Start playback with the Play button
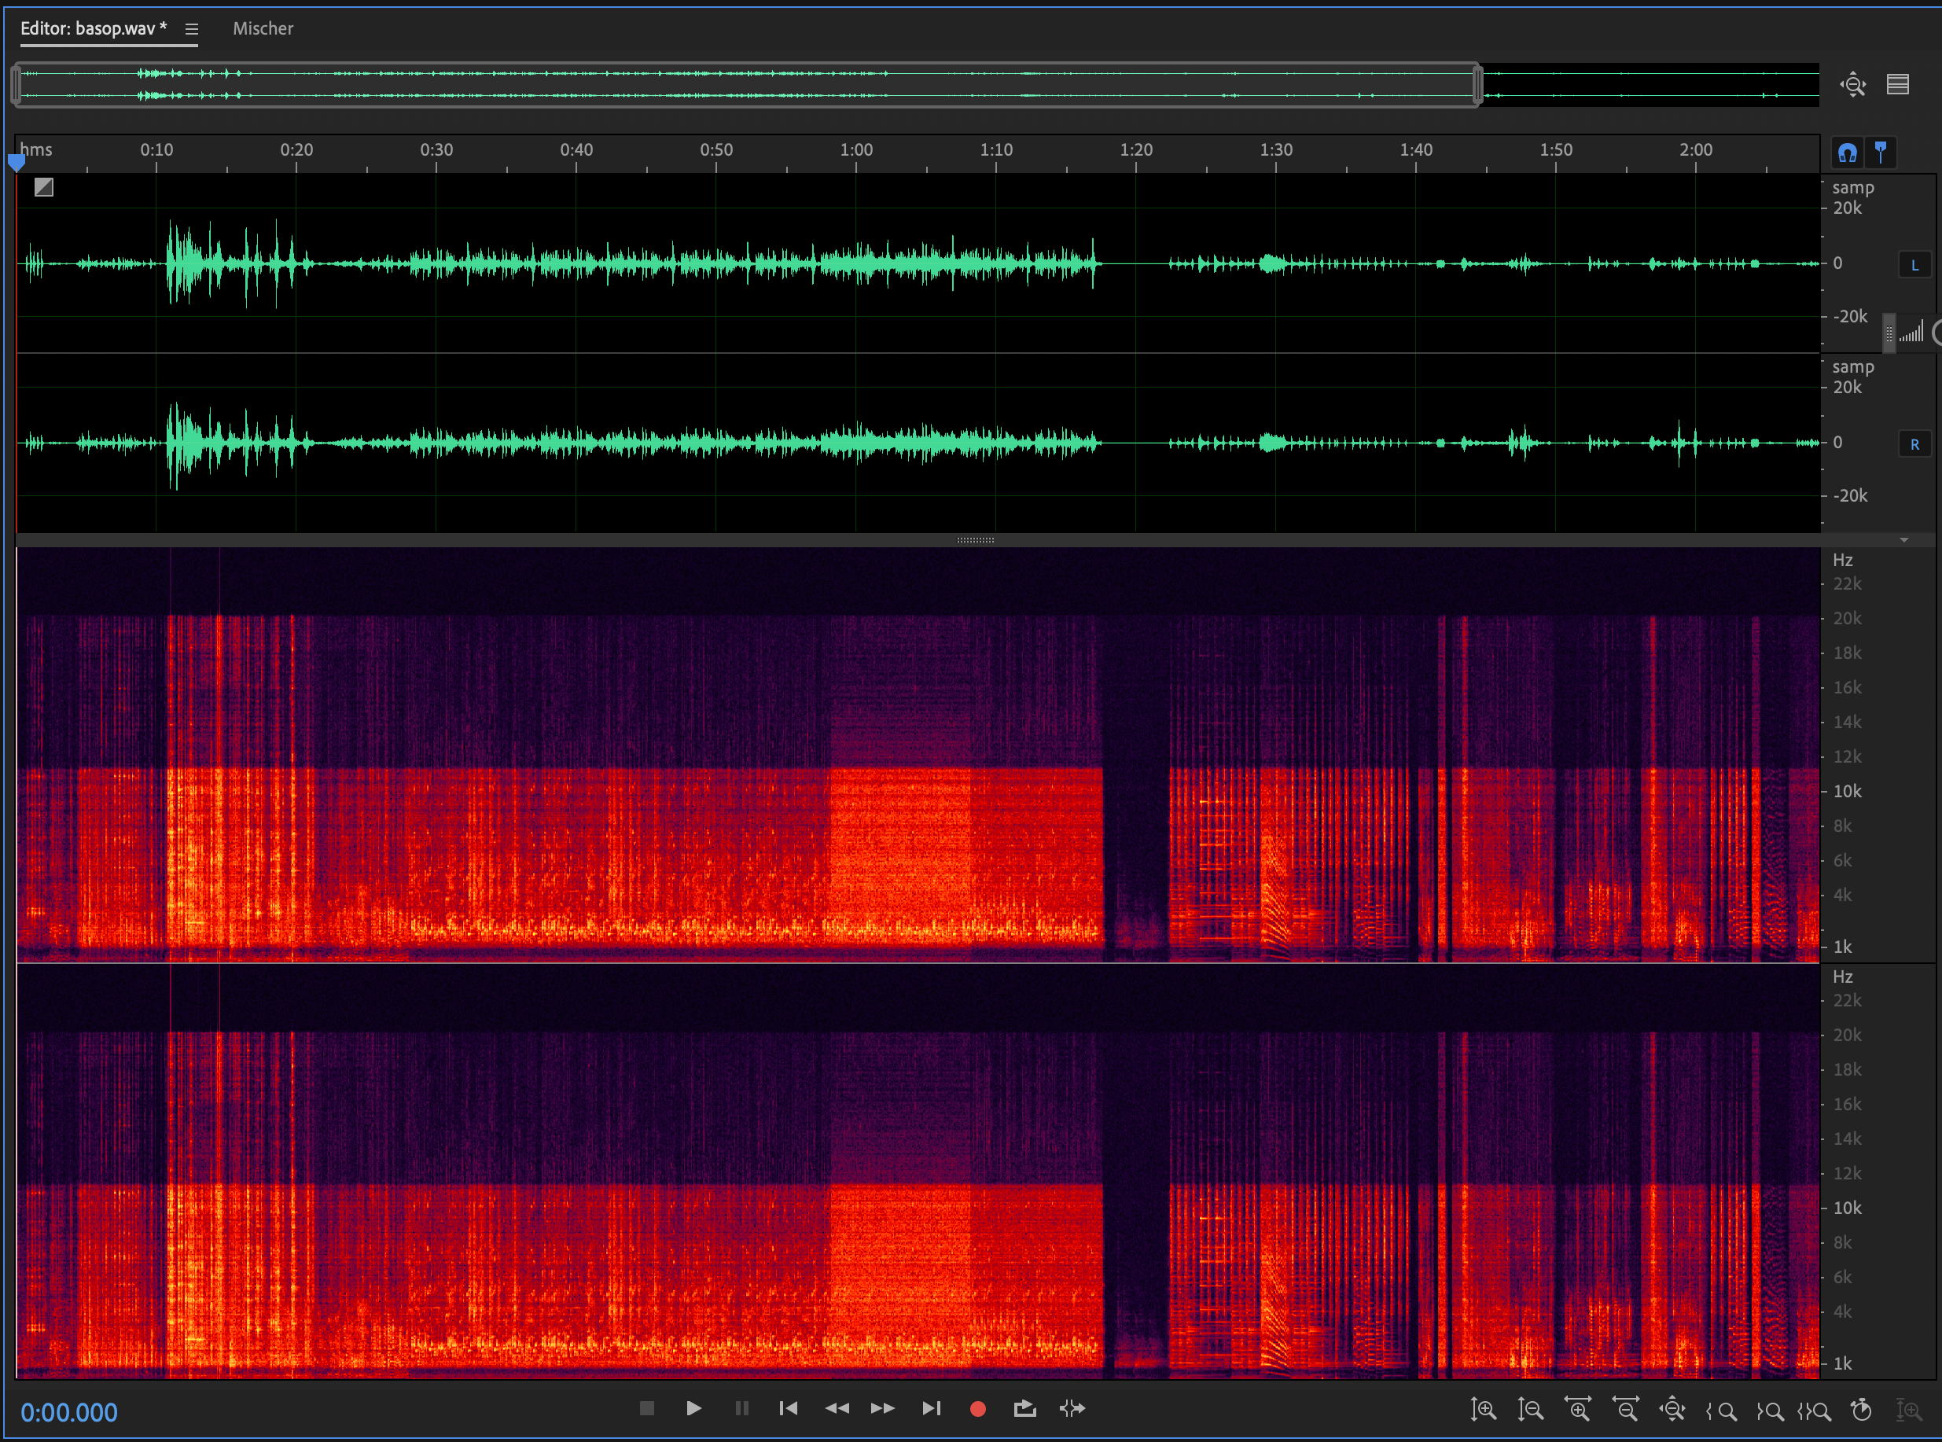Screen dimensions: 1942x1442 (x=694, y=1408)
